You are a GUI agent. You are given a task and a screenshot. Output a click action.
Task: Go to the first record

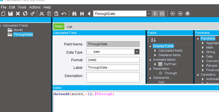(82, 14)
